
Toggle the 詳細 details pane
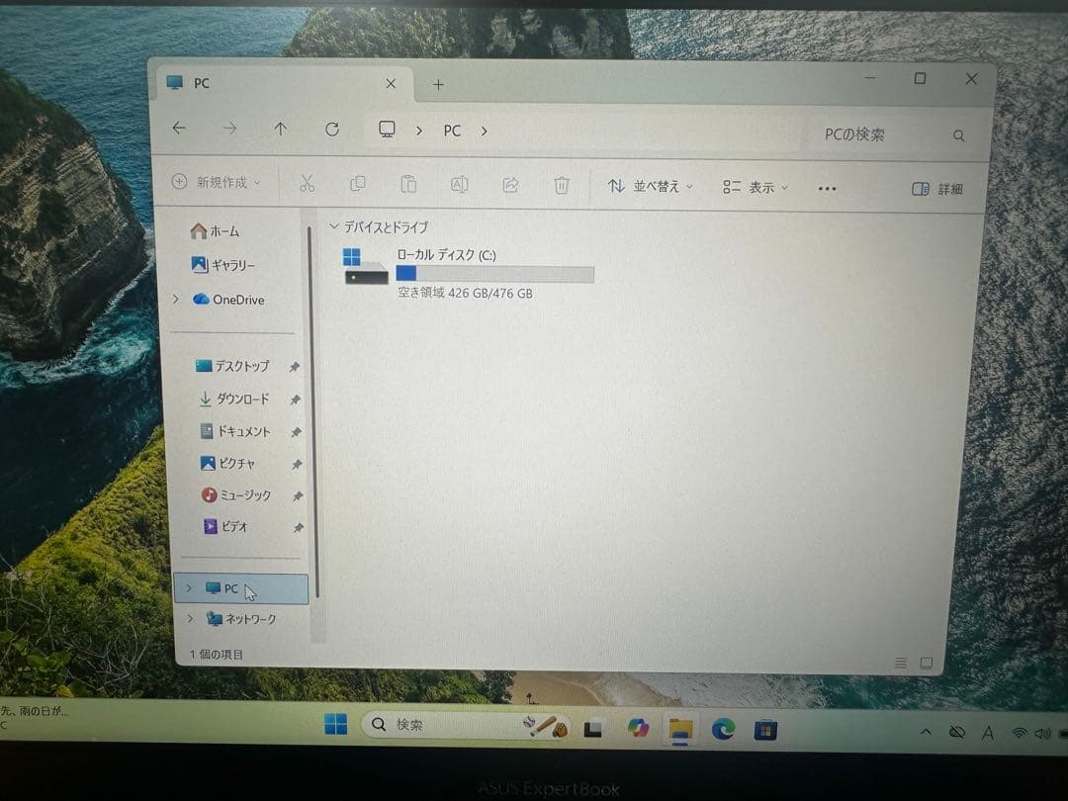[x=937, y=189]
